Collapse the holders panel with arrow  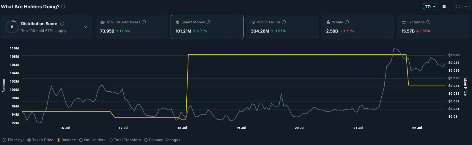click(466, 7)
